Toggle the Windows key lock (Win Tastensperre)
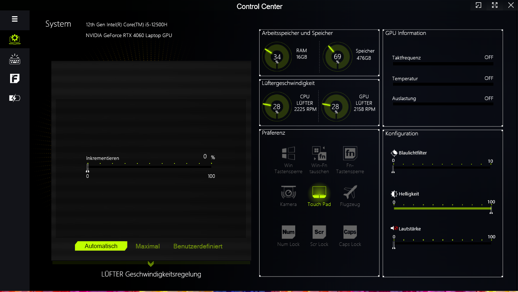The image size is (518, 292). coord(288,154)
